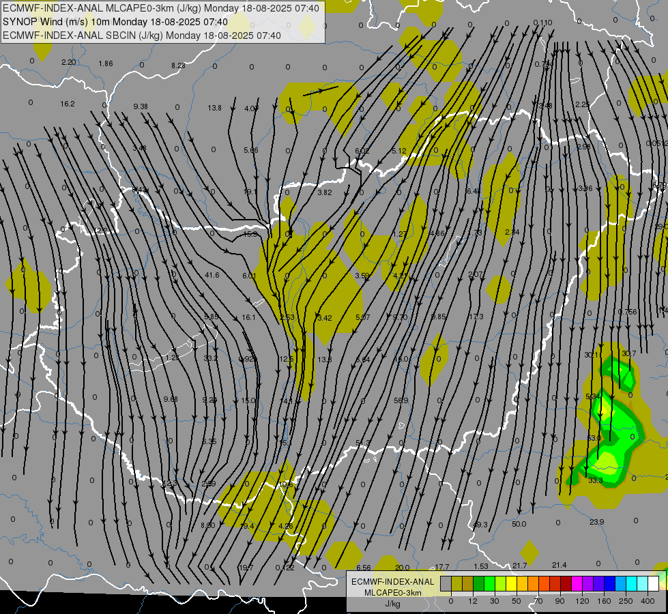668x614 pixels.
Task: Click the 30.7 value on the map
Action: tap(629, 353)
